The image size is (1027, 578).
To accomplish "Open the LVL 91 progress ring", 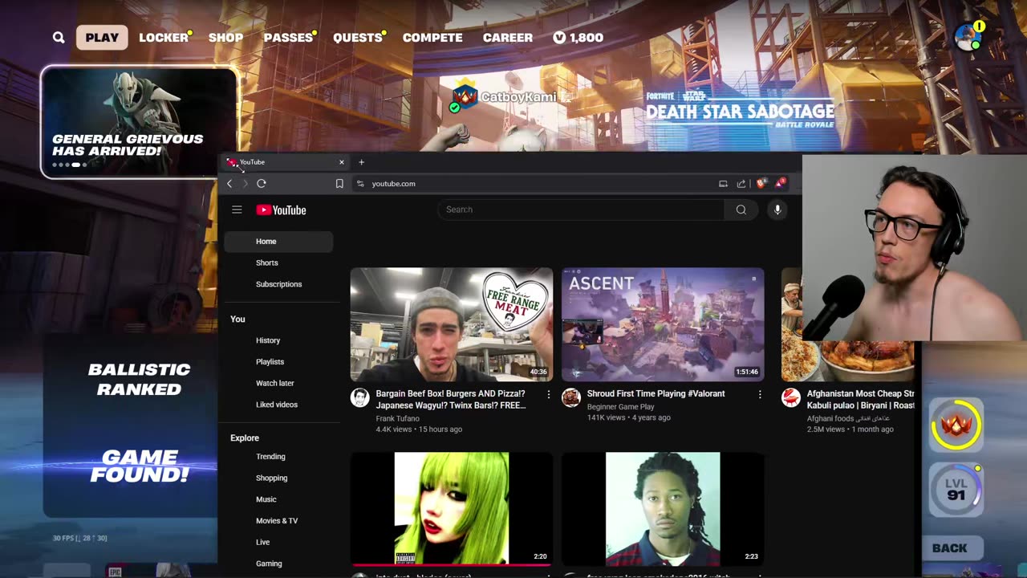I will [956, 489].
